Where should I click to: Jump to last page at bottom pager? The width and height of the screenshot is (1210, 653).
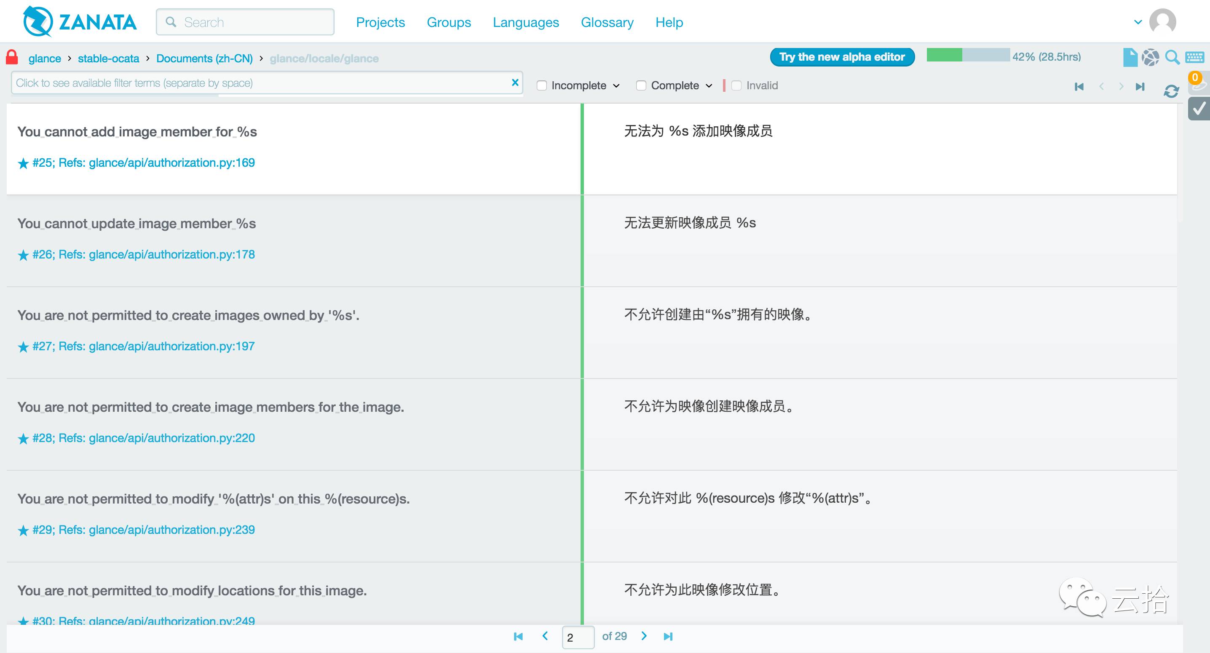click(x=668, y=637)
